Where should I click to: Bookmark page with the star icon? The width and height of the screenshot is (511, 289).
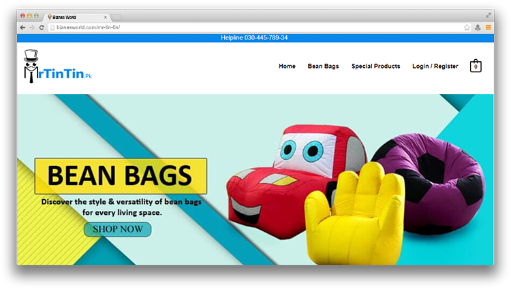467,27
